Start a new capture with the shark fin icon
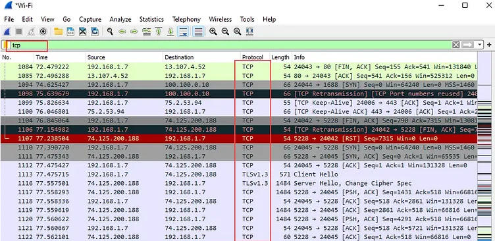 point(7,32)
